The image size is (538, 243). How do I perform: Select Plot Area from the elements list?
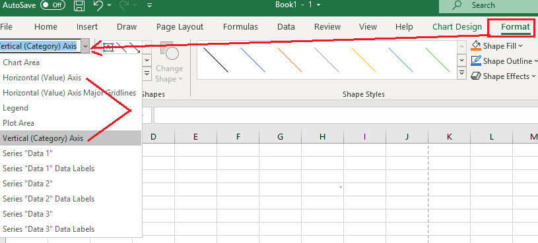[71, 123]
